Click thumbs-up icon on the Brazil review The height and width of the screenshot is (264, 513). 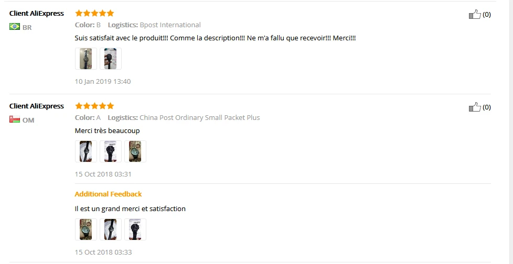click(x=475, y=15)
